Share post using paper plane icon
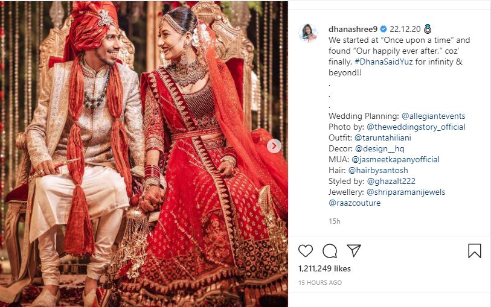Screen dimensions: 491x307 [354, 251]
